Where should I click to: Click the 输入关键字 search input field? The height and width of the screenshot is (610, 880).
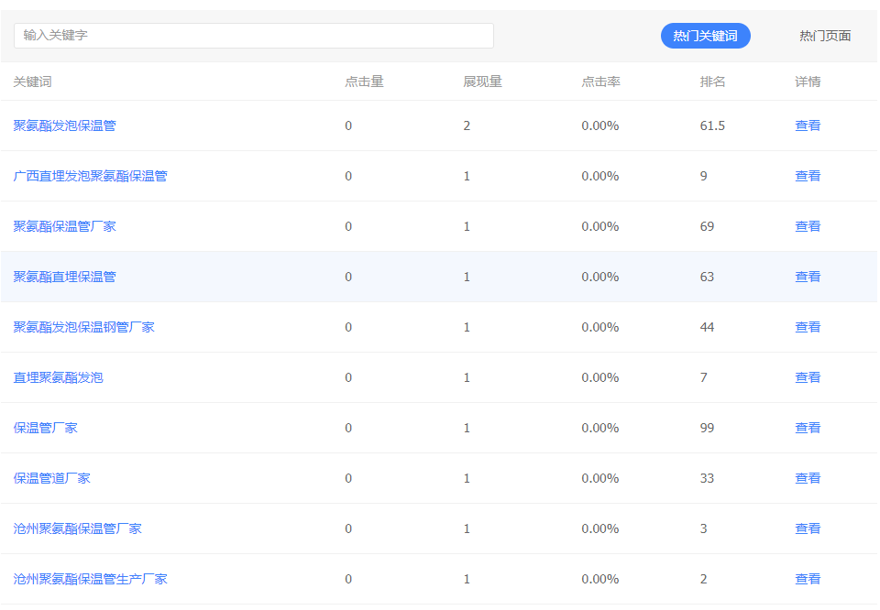(x=253, y=36)
